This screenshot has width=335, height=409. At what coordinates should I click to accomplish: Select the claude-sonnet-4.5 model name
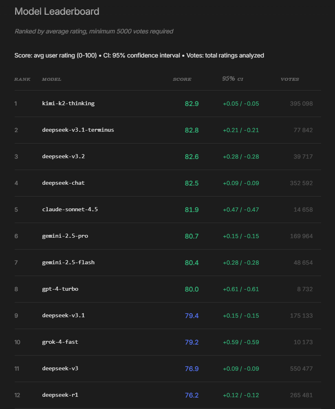point(70,210)
